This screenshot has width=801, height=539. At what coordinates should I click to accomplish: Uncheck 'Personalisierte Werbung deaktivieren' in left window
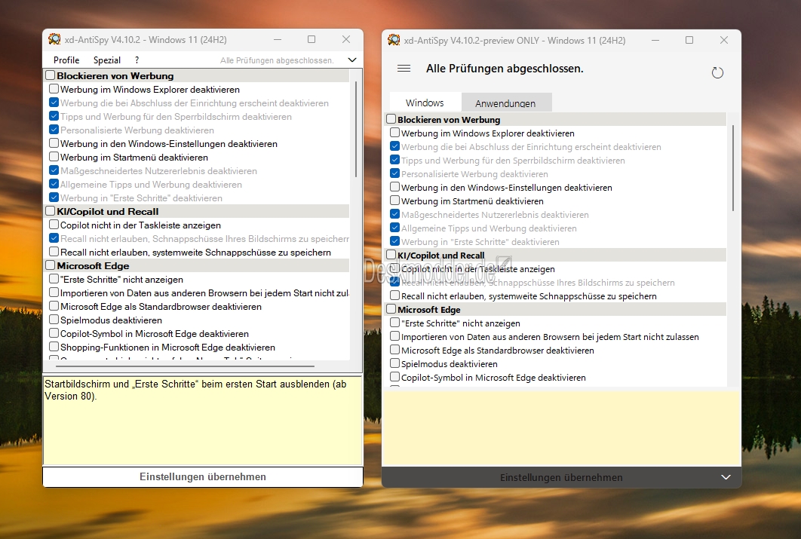coord(54,130)
